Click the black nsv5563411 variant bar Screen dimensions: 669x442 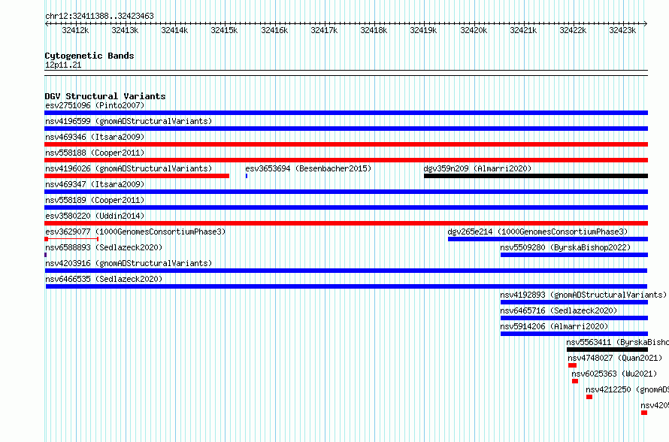point(607,350)
